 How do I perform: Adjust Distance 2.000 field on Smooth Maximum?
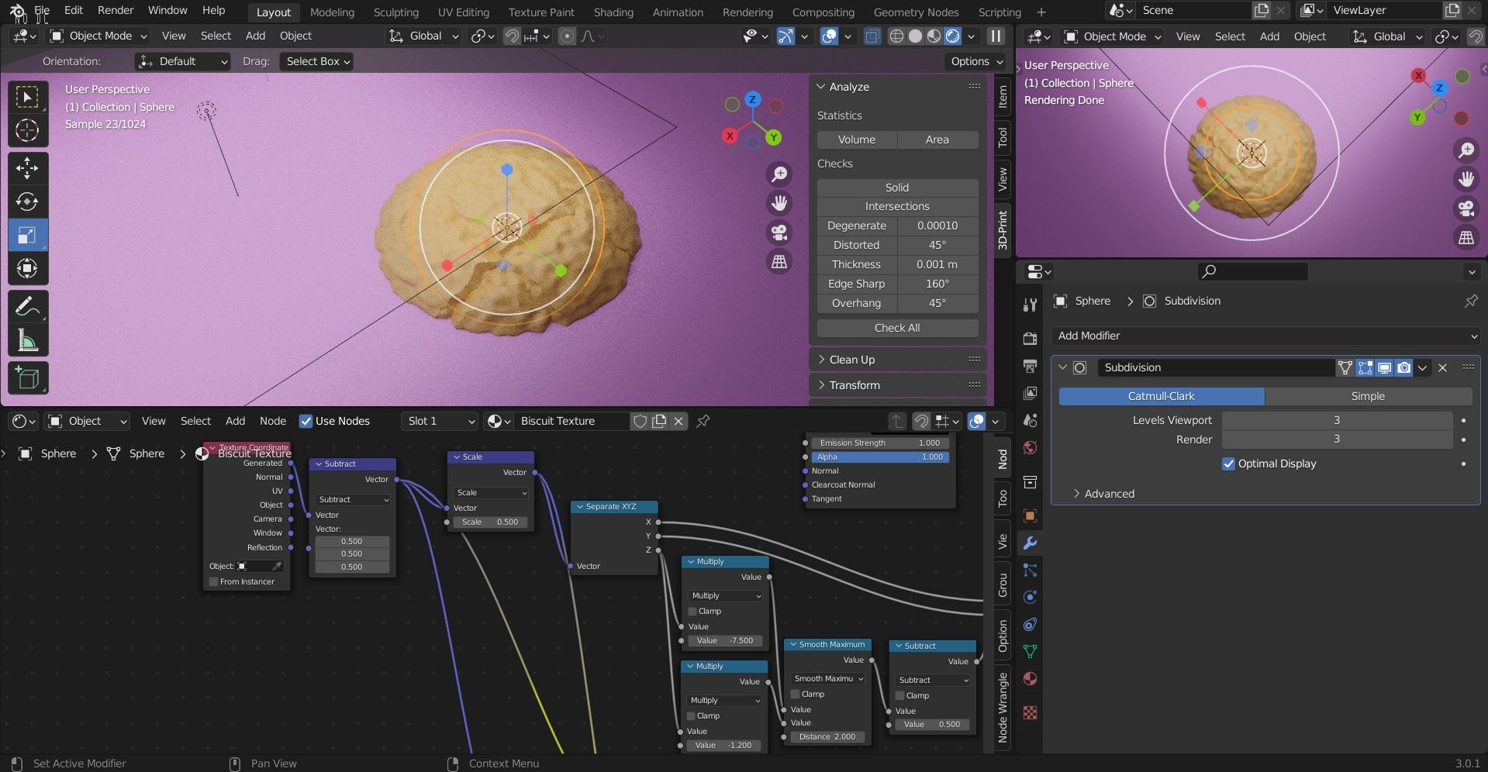[x=827, y=736]
